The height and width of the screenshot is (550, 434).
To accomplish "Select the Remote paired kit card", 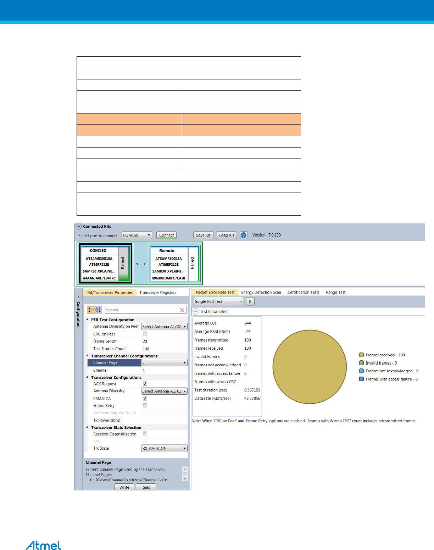I will (x=174, y=263).
